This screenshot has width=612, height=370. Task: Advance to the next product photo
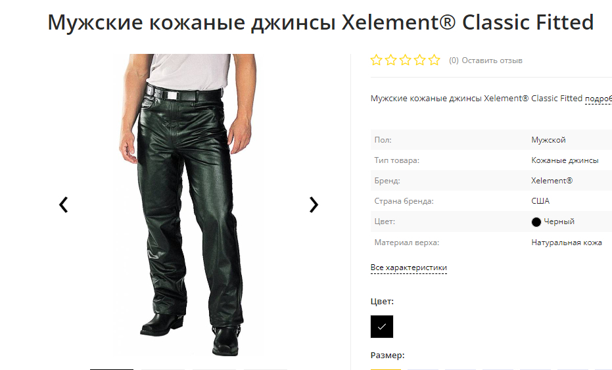coord(314,205)
